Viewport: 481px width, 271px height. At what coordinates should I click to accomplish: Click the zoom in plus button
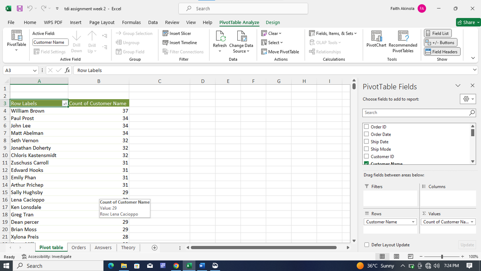tap(463, 257)
